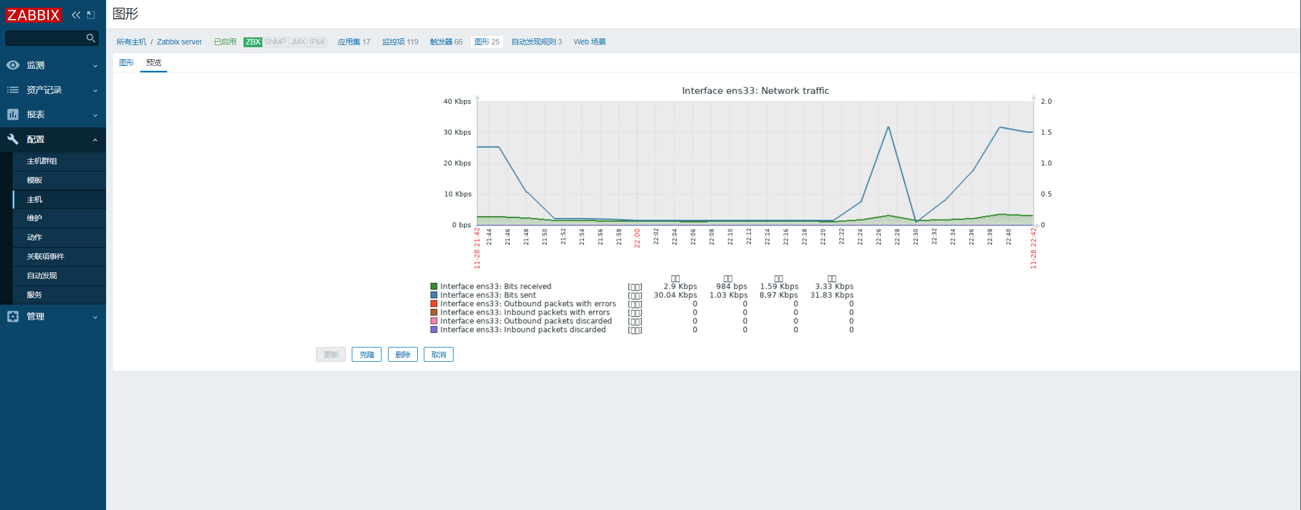
Task: Open 监控项 119 link
Action: (400, 42)
